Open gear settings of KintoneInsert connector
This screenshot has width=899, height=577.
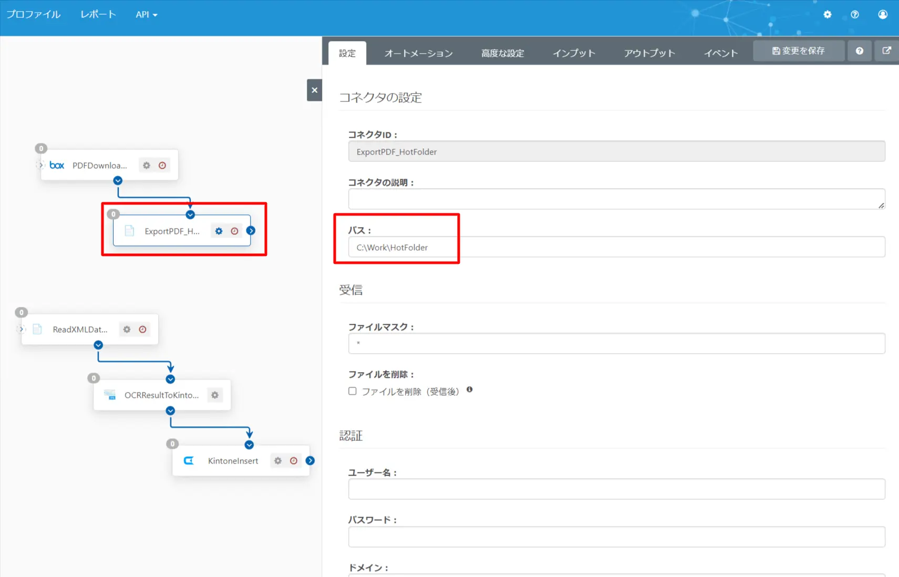coord(278,461)
